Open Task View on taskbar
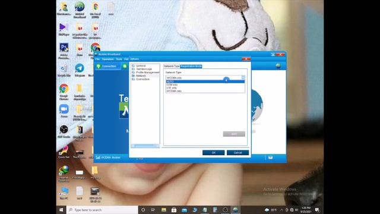This screenshot has height=214, width=380. click(153, 210)
